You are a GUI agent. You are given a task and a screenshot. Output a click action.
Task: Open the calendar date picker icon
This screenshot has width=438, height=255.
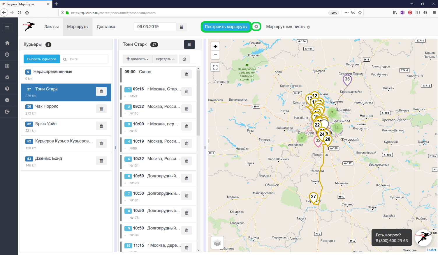pos(181,27)
